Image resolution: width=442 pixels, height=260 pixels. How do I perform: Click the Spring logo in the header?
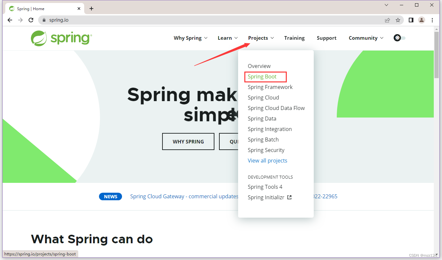tap(61, 38)
